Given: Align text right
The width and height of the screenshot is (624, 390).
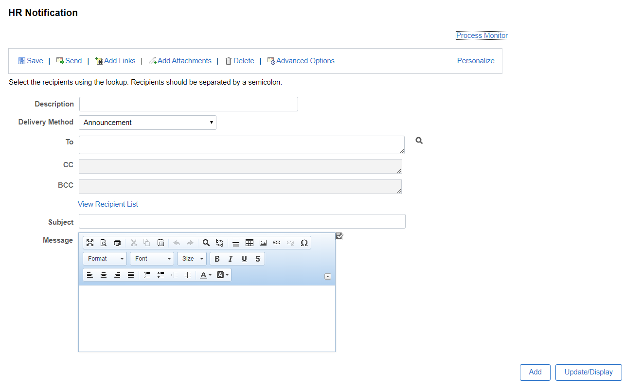Looking at the screenshot, I should click(x=117, y=275).
